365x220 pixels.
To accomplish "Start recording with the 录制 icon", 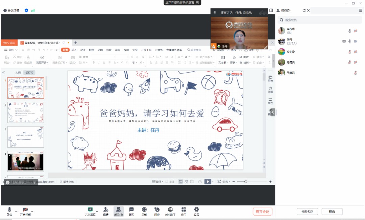I will click(x=144, y=211).
